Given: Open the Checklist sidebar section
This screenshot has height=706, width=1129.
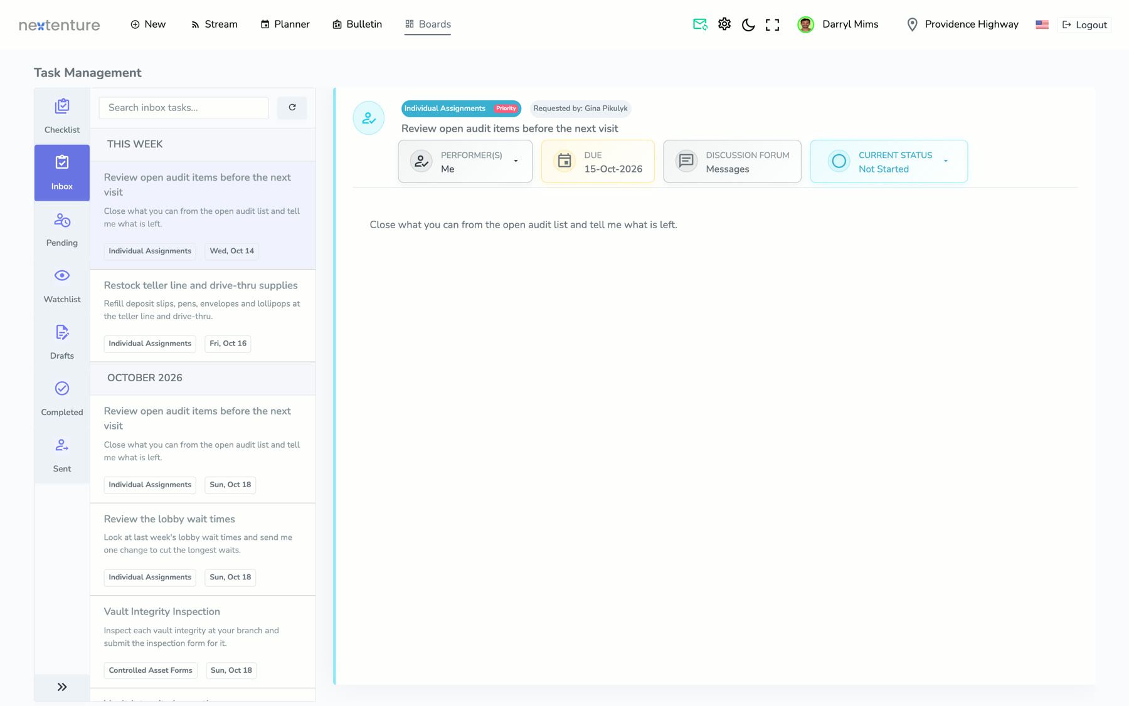Looking at the screenshot, I should pos(61,117).
